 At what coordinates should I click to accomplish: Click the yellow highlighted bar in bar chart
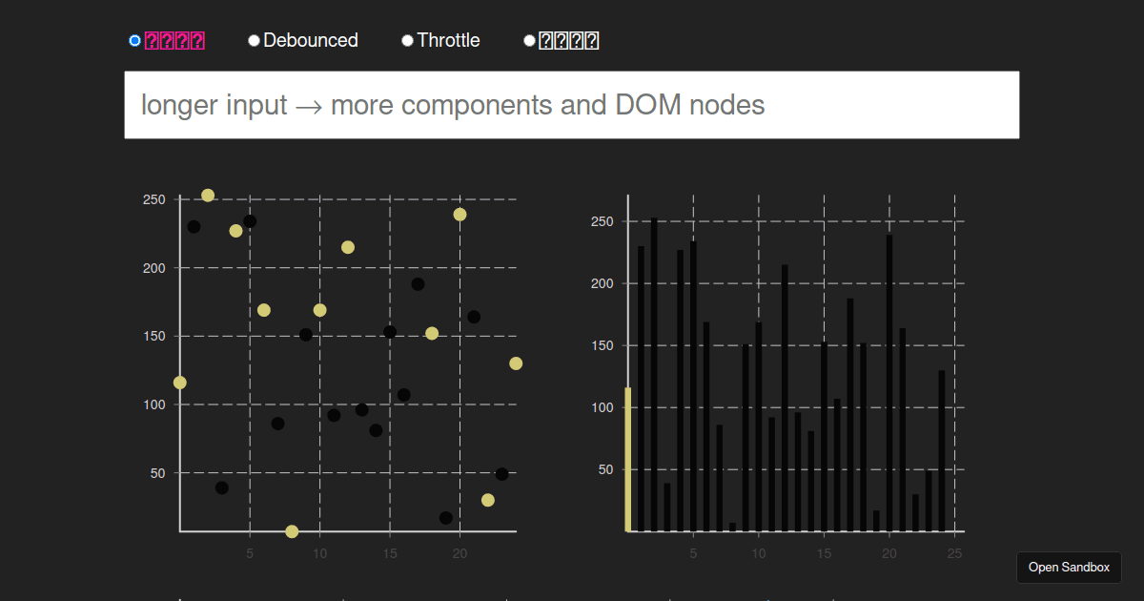[628, 458]
